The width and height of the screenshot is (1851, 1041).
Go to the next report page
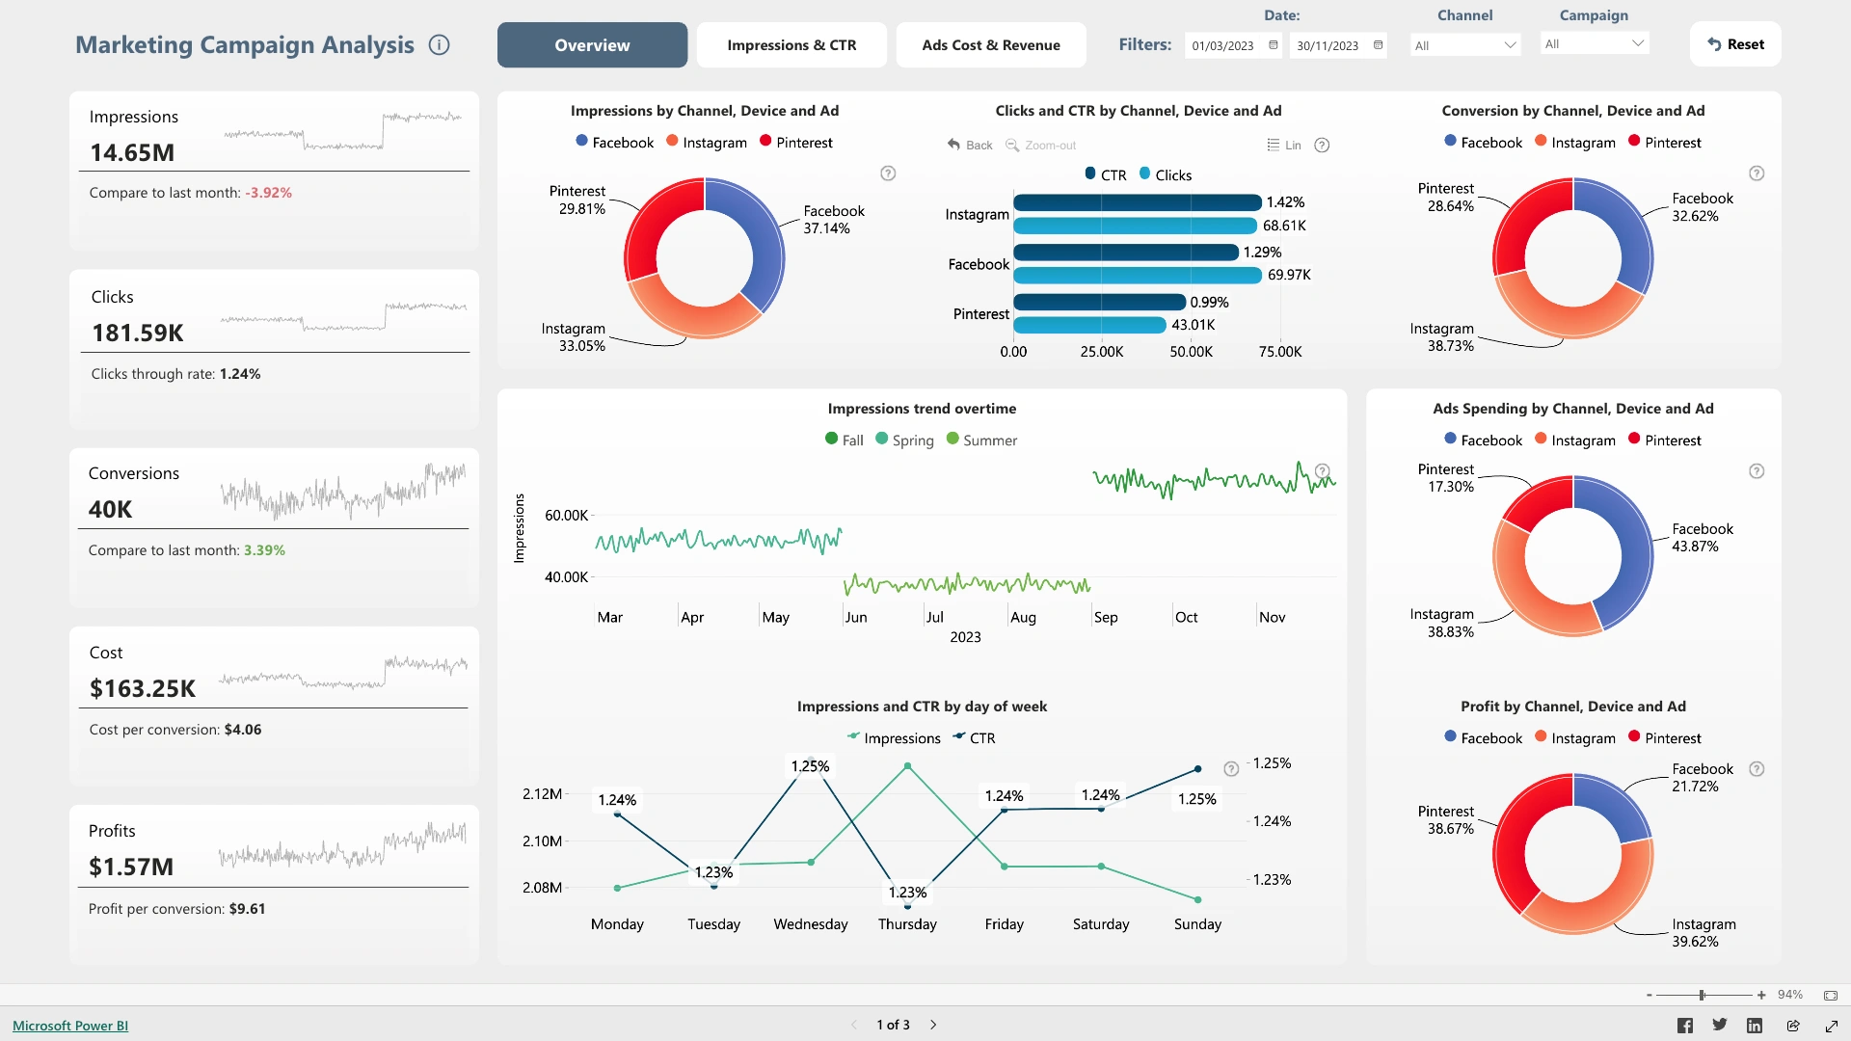[x=933, y=1025]
